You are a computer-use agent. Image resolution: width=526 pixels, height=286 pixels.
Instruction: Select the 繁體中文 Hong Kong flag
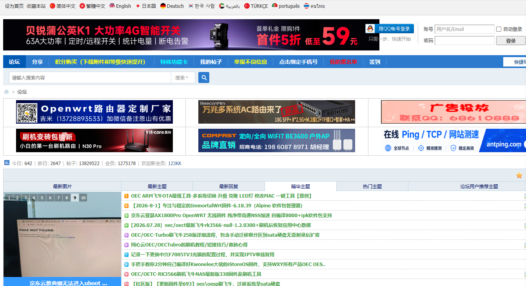tap(82, 6)
